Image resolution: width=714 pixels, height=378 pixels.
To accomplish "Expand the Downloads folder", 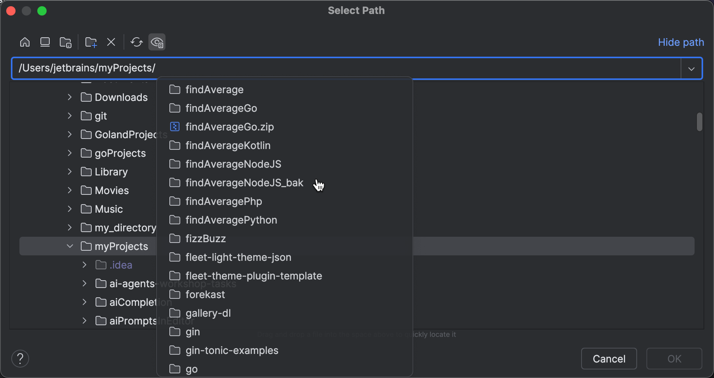I will coord(70,97).
